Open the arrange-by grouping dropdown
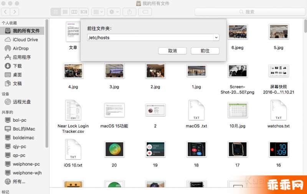307x194 pixels. 98,12
